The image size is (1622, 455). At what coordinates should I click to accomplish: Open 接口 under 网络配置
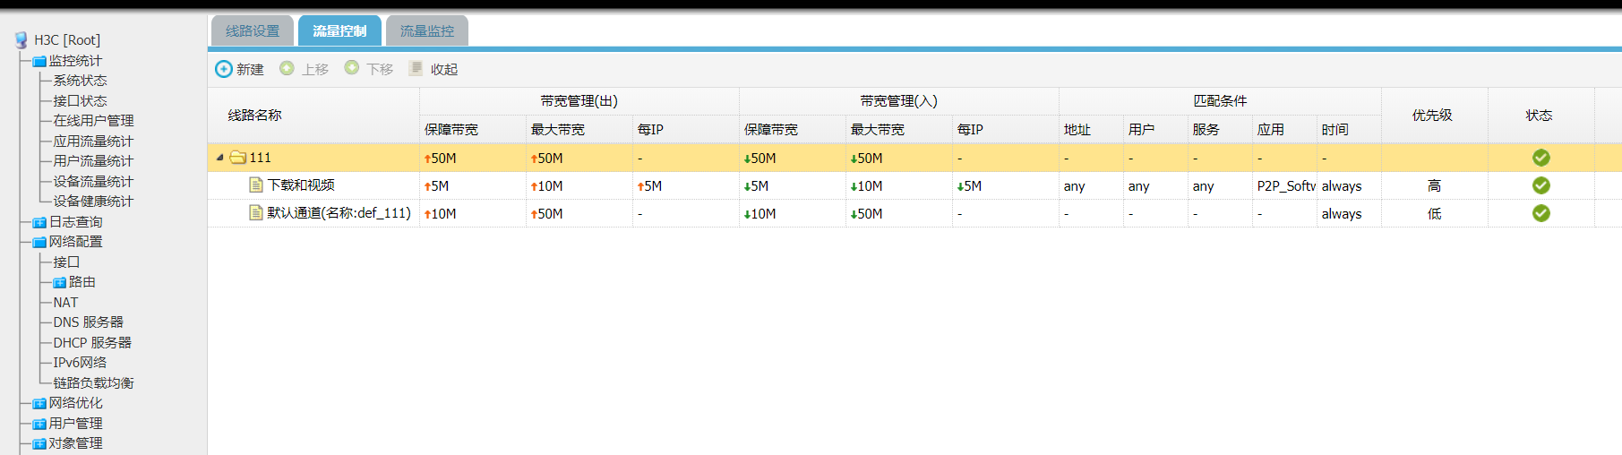tap(66, 262)
